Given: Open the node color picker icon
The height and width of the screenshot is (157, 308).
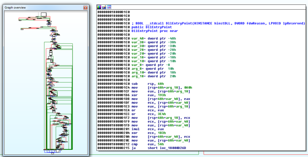Looking at the screenshot, I should click(99, 7).
